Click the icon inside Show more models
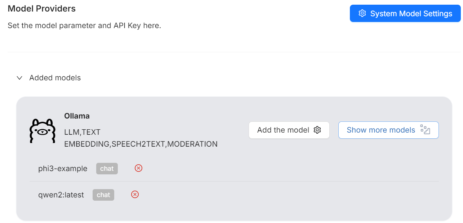The height and width of the screenshot is (223, 463). point(425,130)
